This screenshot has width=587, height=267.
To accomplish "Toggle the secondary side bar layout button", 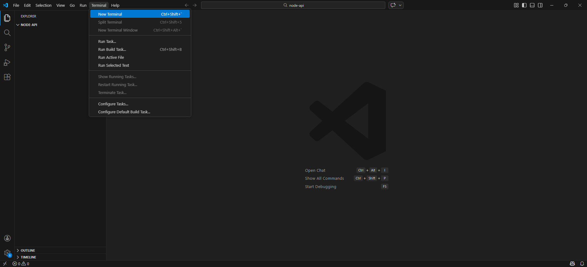I will pyautogui.click(x=540, y=5).
